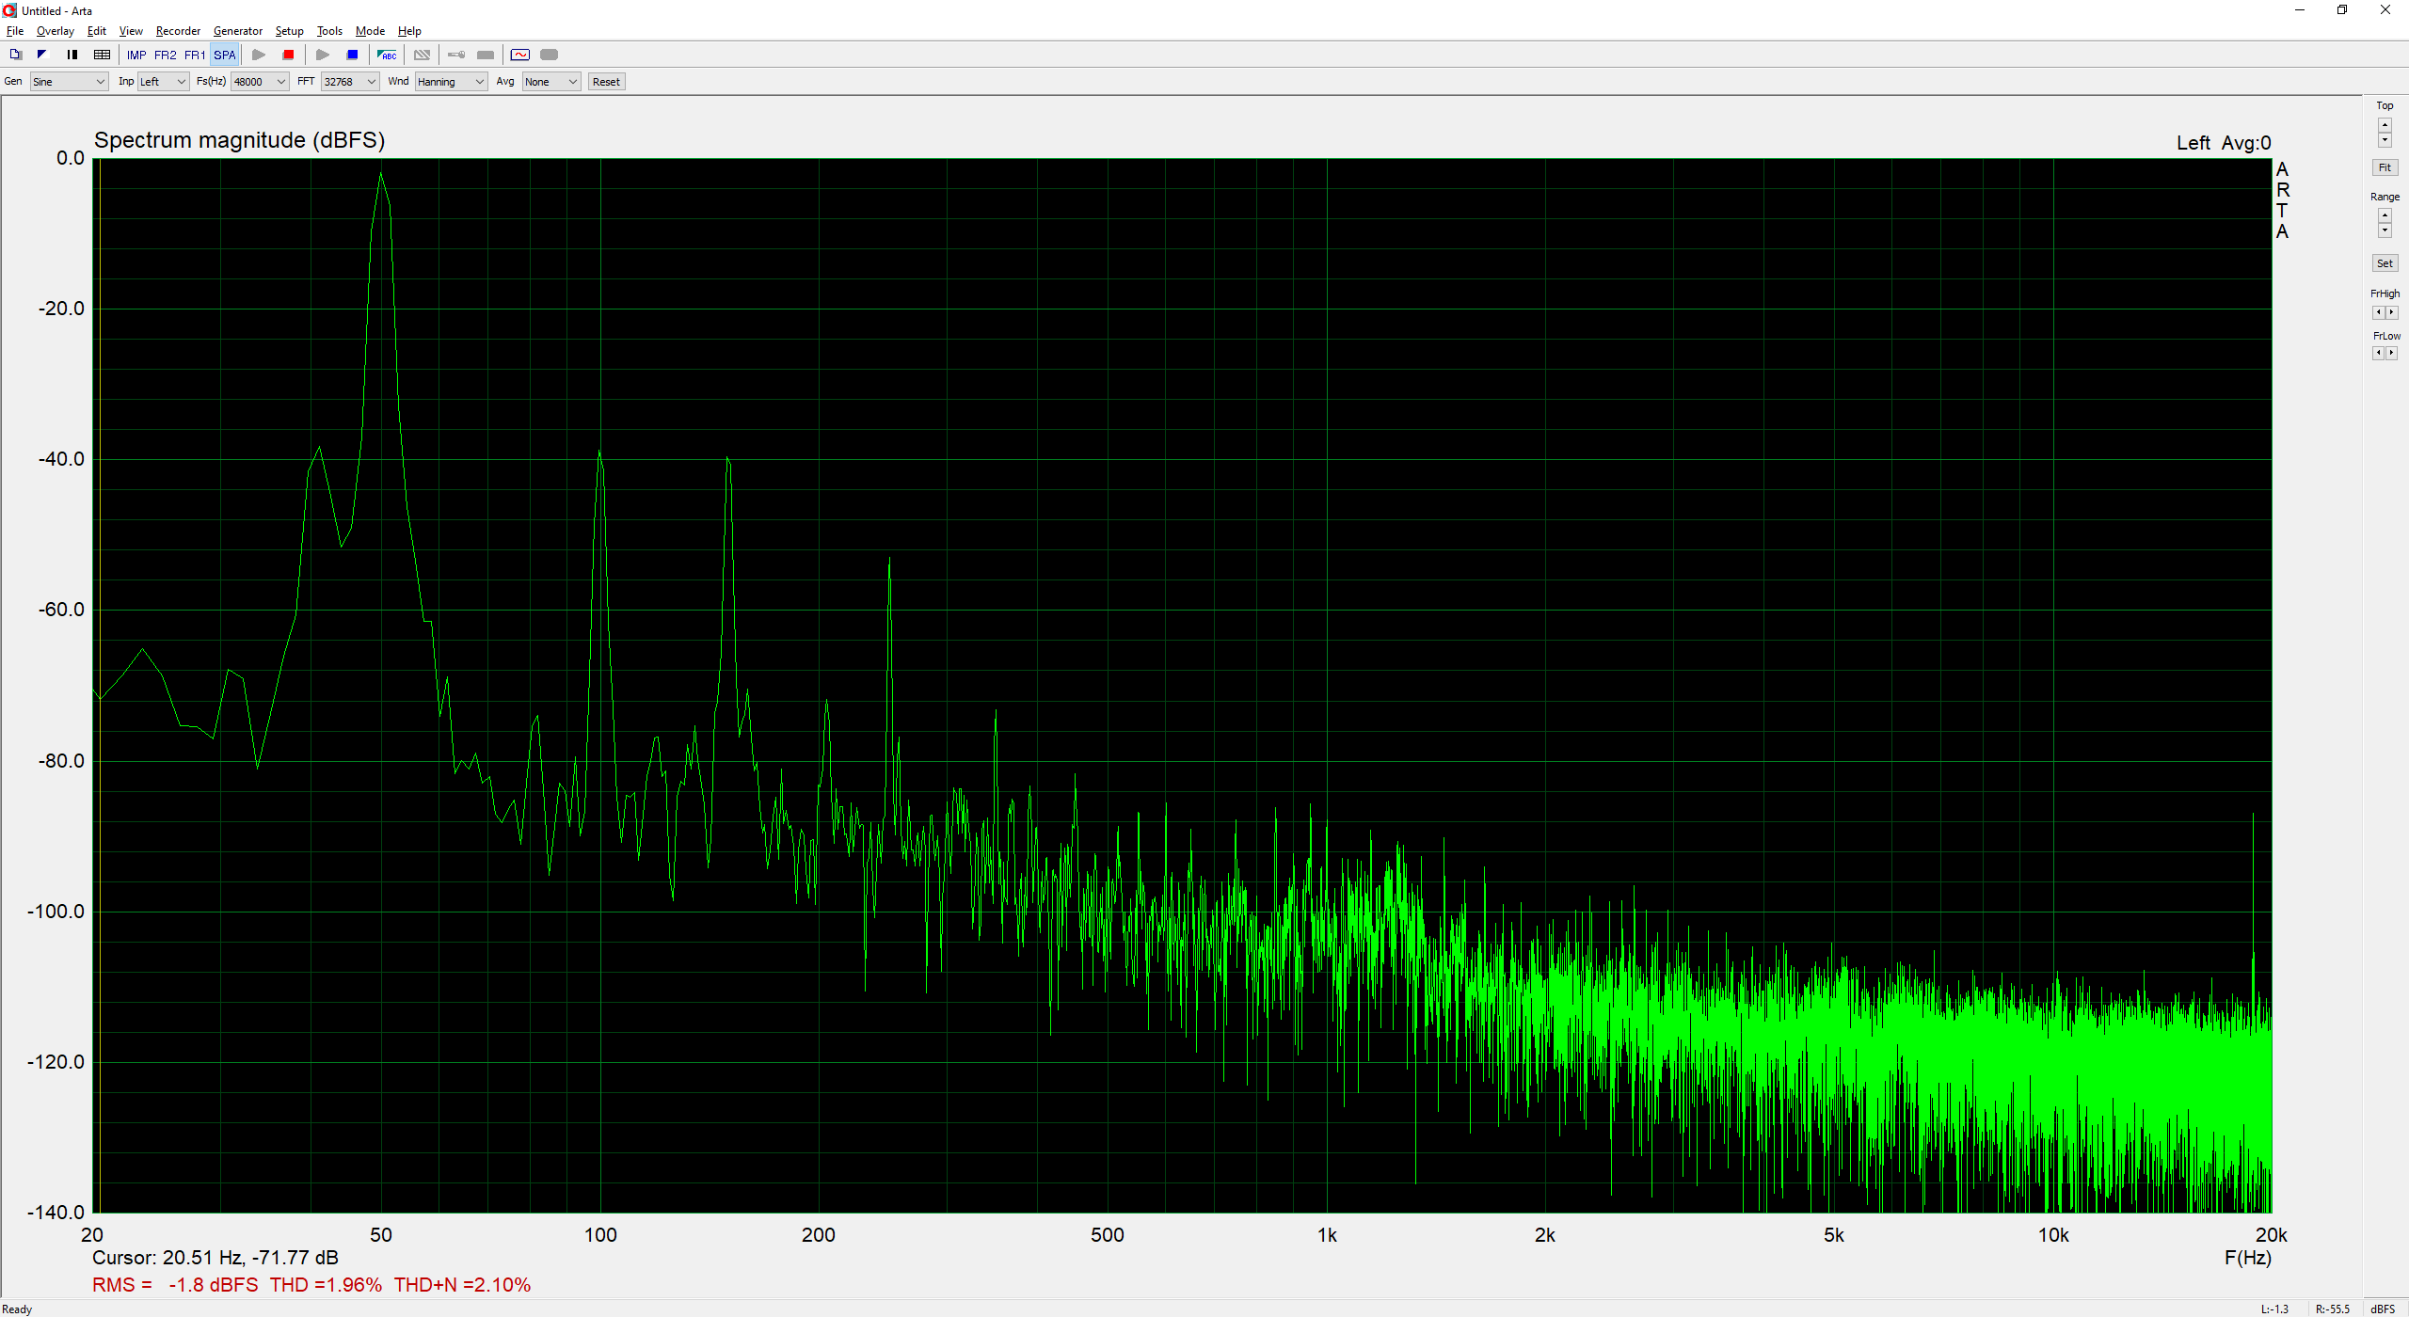The image size is (2409, 1317).
Task: Click the Arta application icon in title bar
Action: 10,10
